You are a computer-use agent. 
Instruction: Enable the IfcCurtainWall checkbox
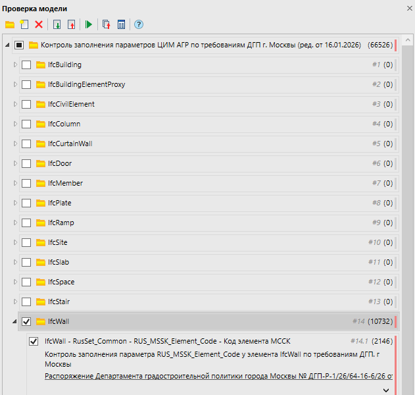point(26,144)
